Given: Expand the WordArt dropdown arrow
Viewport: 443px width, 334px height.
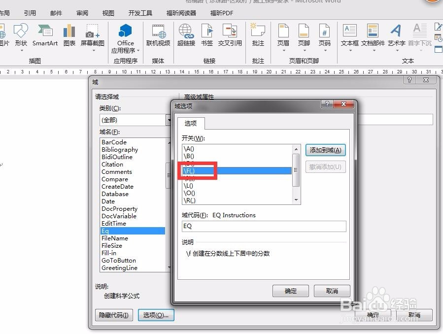Looking at the screenshot, I should point(397,51).
